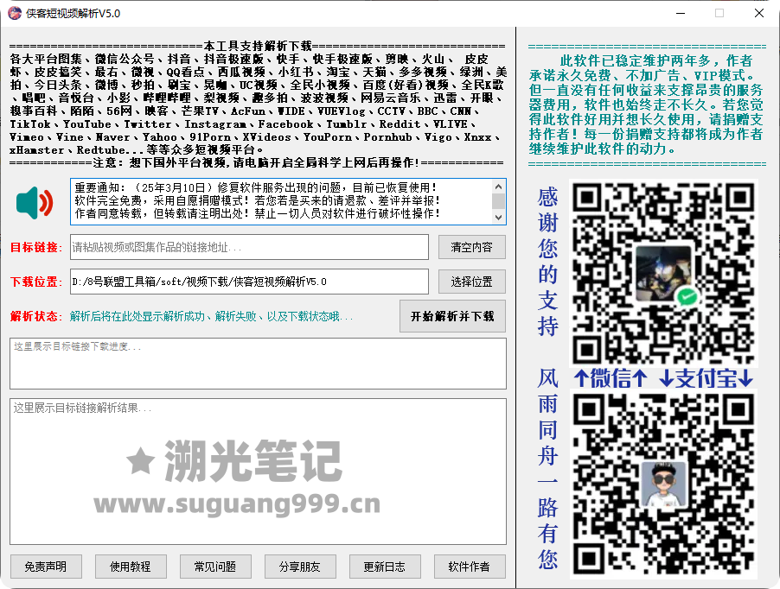The width and height of the screenshot is (780, 589).
Task: Click the notice box scrollbar thumb
Action: pyautogui.click(x=498, y=200)
